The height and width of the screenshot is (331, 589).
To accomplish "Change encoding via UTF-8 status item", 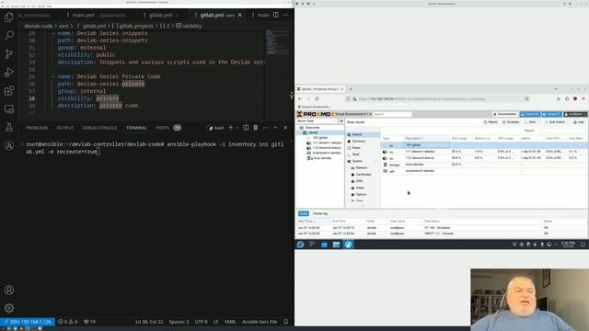I will [x=201, y=322].
